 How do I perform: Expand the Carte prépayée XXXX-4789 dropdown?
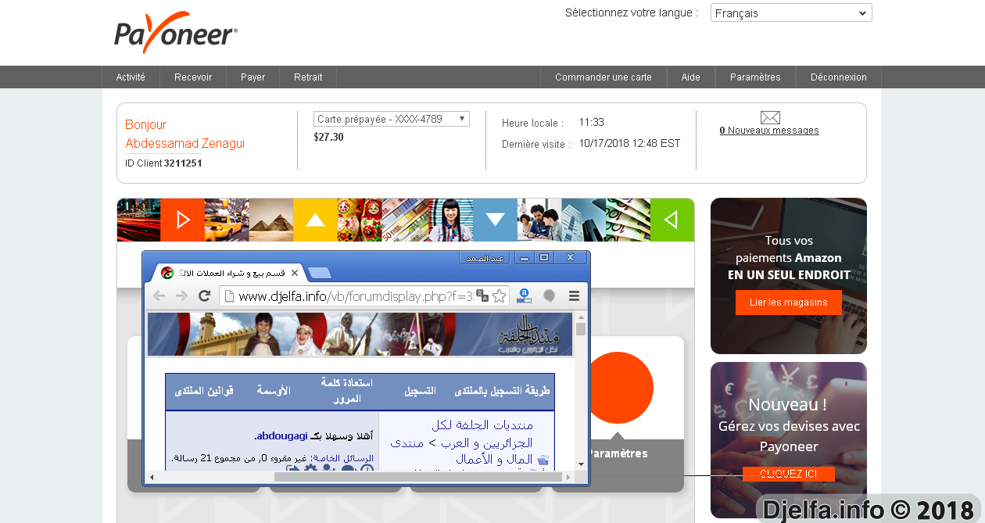(392, 119)
